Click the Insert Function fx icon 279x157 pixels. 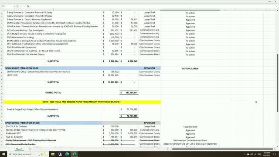(x=28, y=6)
